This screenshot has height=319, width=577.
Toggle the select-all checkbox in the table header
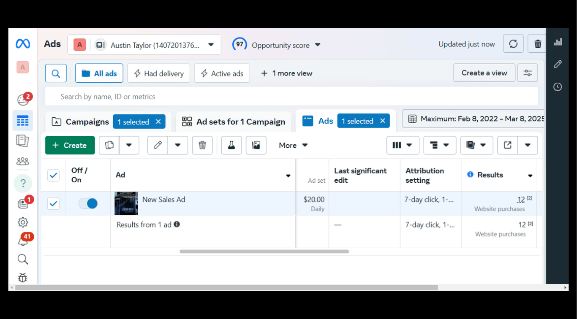click(53, 175)
